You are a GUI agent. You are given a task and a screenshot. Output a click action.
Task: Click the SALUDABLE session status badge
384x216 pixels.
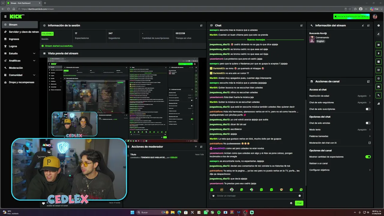(x=47, y=34)
